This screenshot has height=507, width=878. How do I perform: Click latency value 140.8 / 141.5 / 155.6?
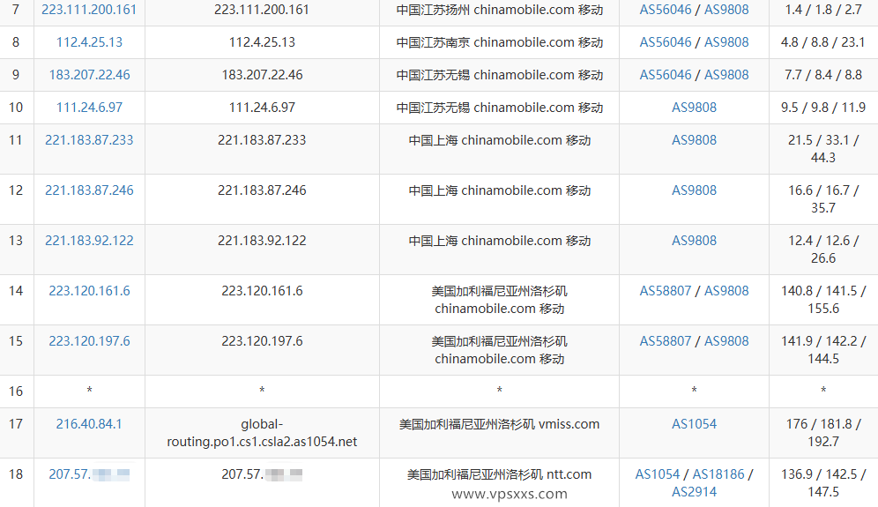coord(823,300)
